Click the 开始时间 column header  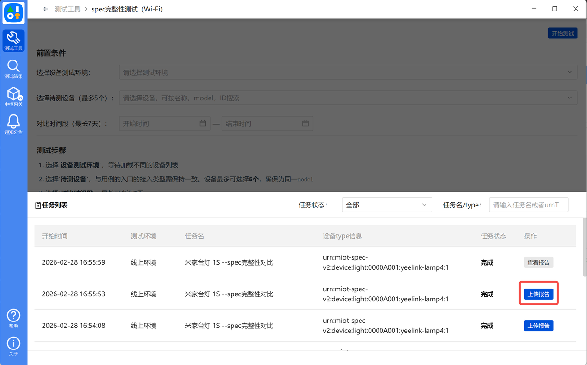tap(55, 236)
